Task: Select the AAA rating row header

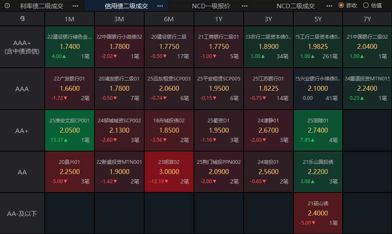Action: click(22, 89)
